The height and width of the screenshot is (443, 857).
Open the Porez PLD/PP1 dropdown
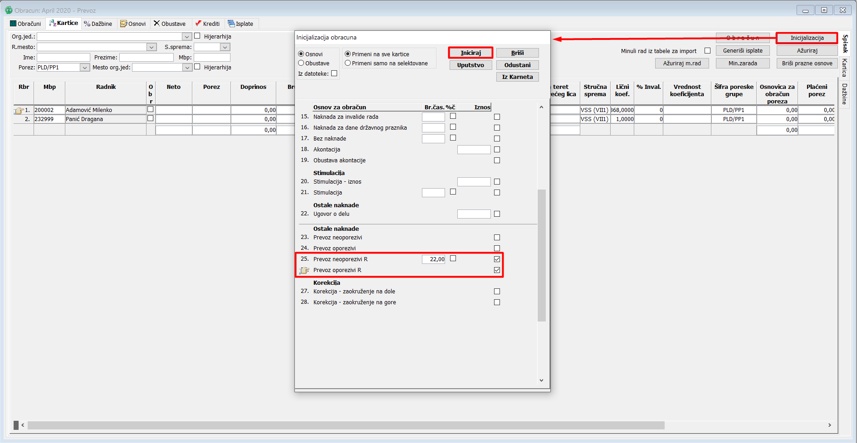[84, 68]
